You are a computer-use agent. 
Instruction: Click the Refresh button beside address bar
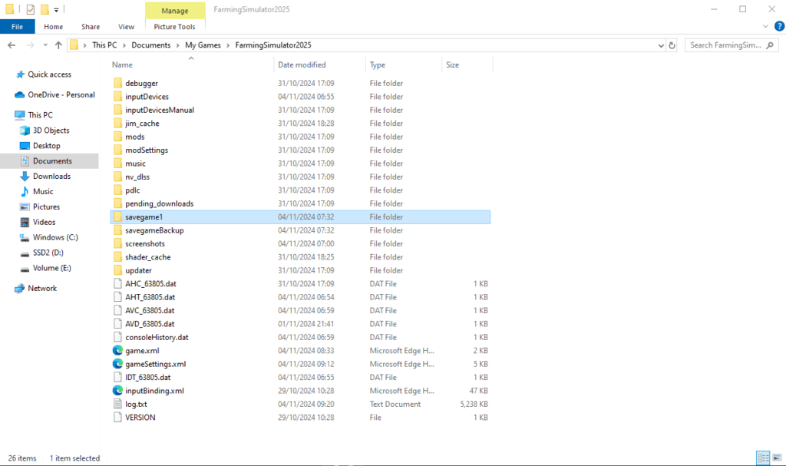pos(672,45)
